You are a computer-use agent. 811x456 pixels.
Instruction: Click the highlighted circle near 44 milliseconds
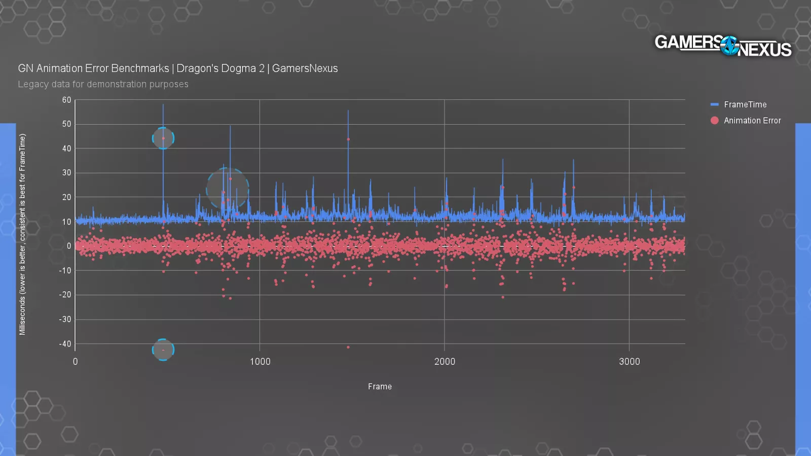pos(163,138)
